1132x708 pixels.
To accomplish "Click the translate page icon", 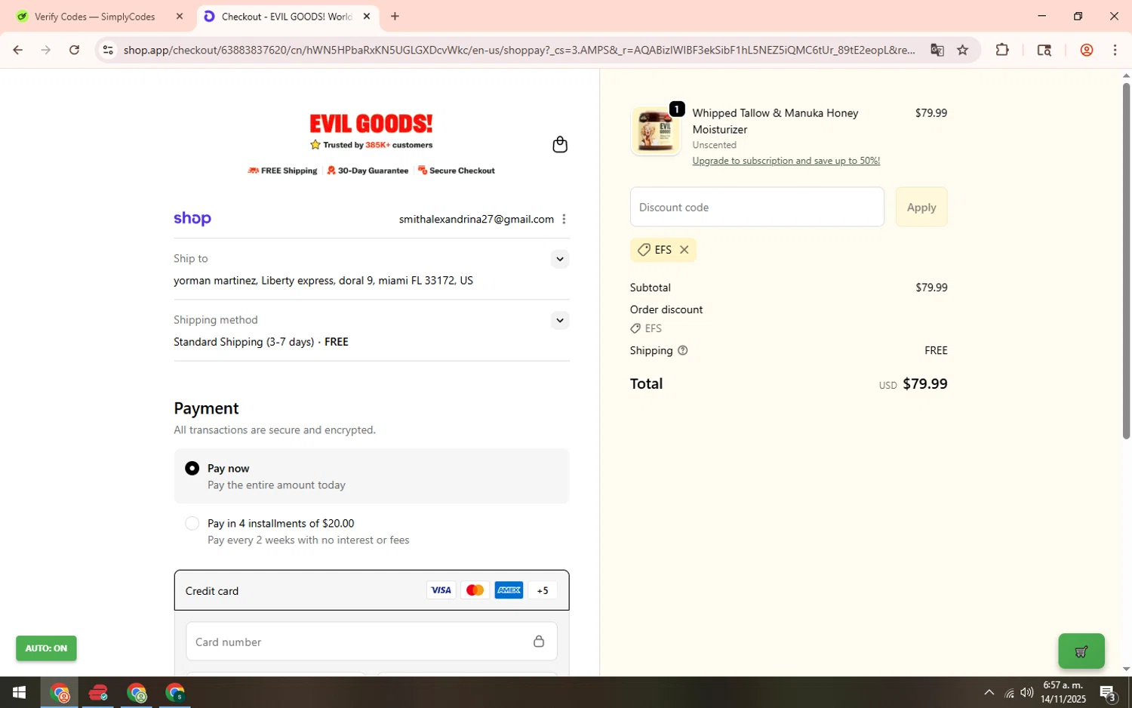I will 937,50.
